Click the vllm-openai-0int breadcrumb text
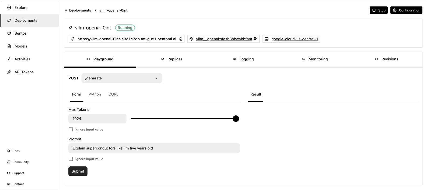This screenshot has height=190, width=427. pyautogui.click(x=114, y=10)
